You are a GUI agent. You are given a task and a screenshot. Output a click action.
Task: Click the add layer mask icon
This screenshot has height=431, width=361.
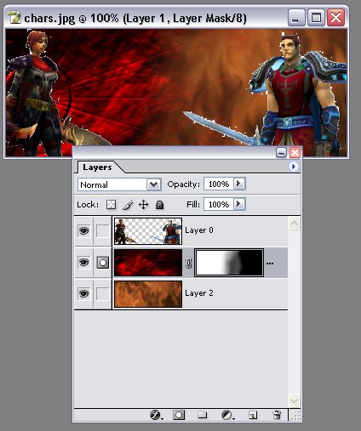click(179, 415)
